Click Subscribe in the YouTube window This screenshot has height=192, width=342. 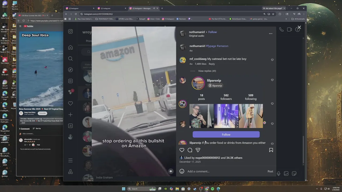[42, 113]
